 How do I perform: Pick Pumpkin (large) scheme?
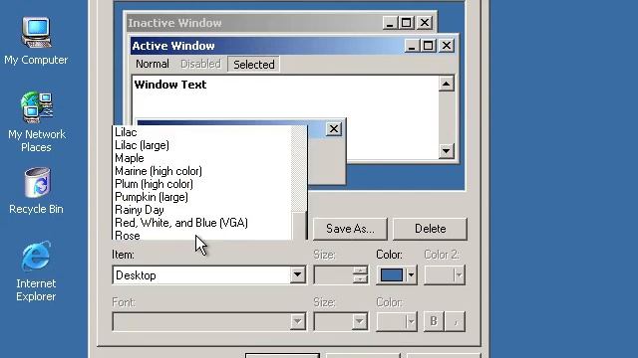202,197
